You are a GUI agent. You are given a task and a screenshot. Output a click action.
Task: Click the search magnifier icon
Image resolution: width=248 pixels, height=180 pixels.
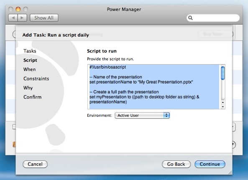click(190, 18)
